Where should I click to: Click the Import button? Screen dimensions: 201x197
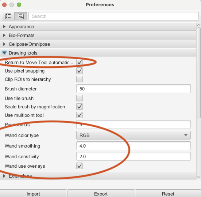(33, 194)
